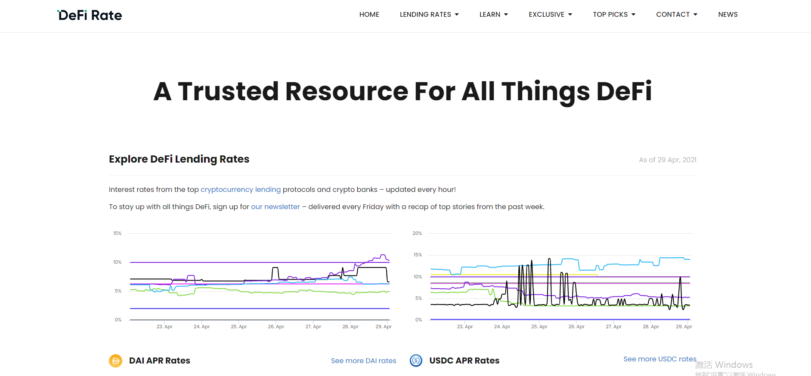
Task: Expand the Lending Rates dropdown
Action: click(x=429, y=15)
